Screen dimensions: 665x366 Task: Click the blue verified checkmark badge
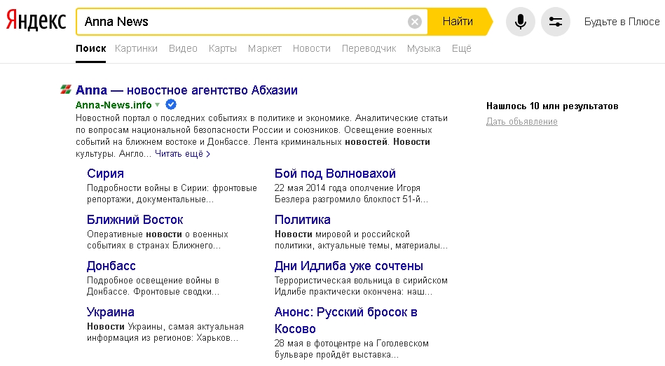pos(171,104)
